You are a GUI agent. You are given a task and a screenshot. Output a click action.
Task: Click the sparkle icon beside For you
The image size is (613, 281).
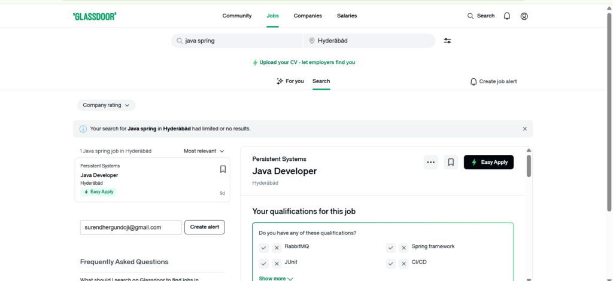[280, 81]
